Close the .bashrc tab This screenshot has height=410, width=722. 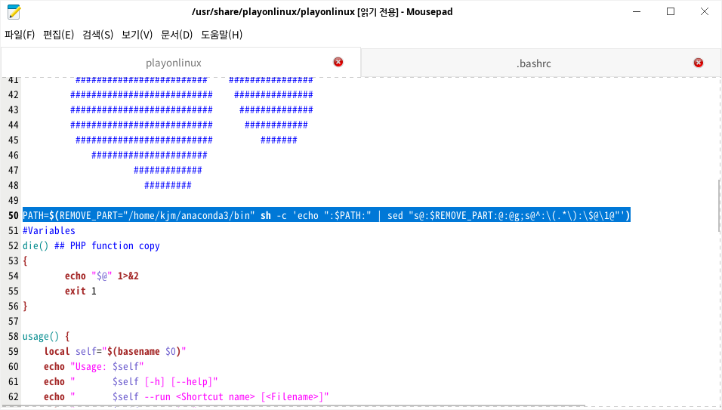(x=699, y=63)
